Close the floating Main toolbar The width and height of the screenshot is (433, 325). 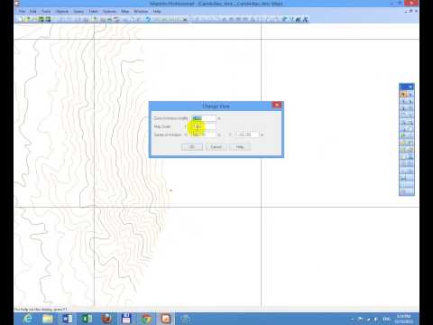(410, 87)
